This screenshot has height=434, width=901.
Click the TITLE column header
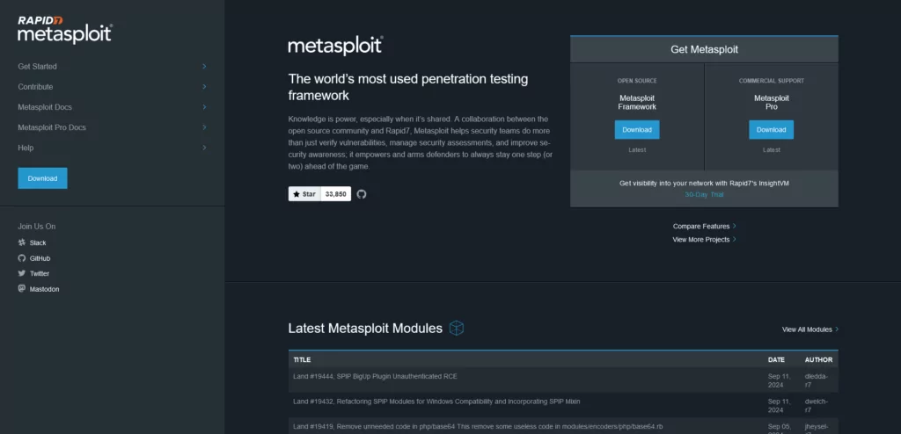pyautogui.click(x=302, y=360)
